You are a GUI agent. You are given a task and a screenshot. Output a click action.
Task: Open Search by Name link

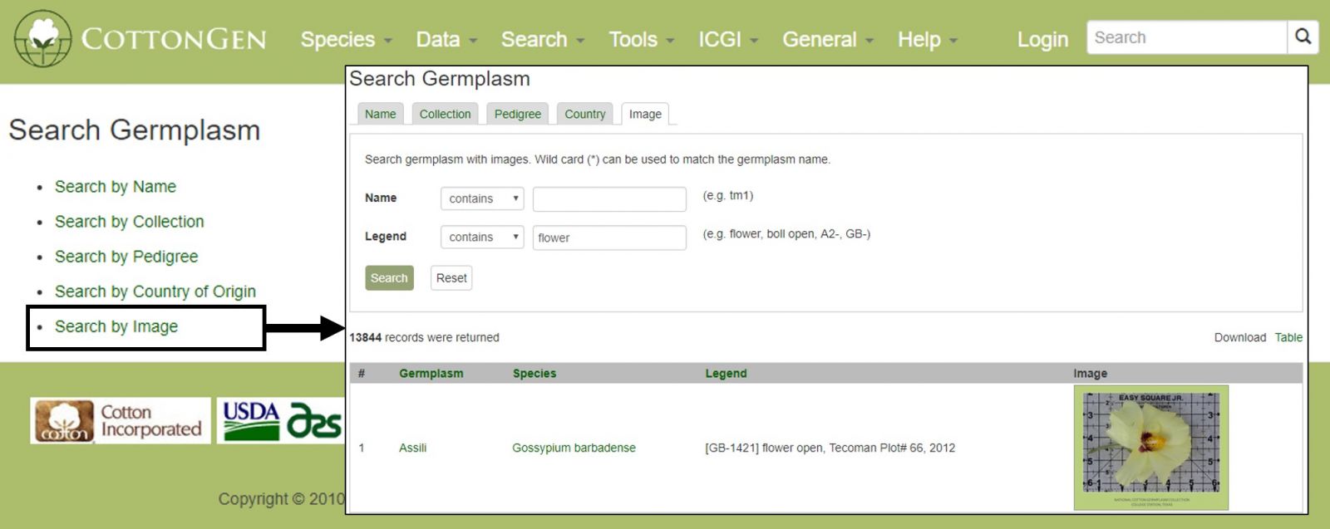(116, 187)
